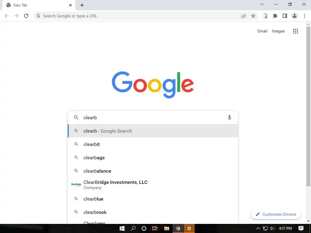The width and height of the screenshot is (311, 233).
Task: Open a new tab with plus button
Action: [x=82, y=5]
